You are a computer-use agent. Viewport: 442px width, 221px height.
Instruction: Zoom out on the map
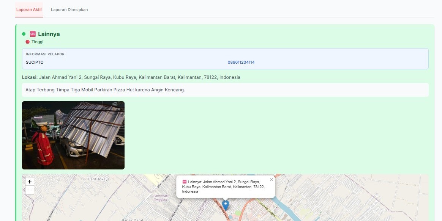pos(30,190)
